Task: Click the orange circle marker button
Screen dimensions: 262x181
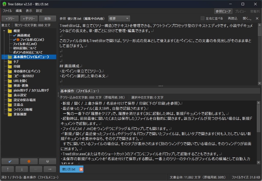Action: coord(29,161)
